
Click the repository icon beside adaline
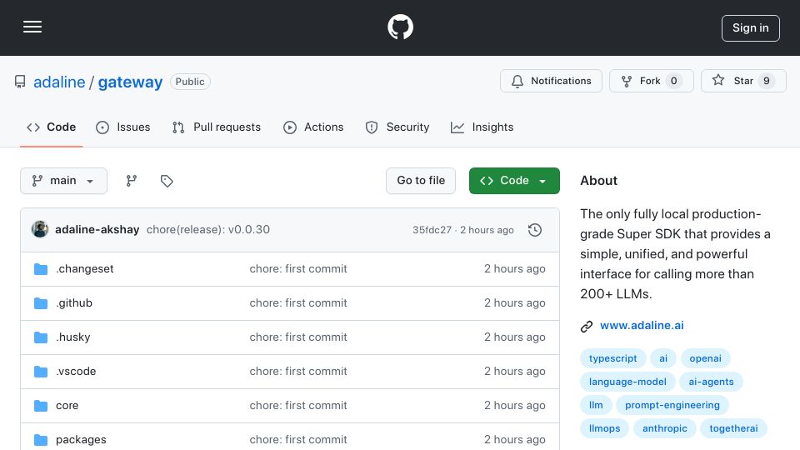(20, 82)
